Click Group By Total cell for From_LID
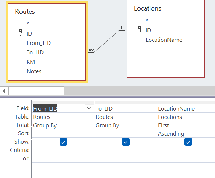This screenshot has width=215, height=178. [63, 125]
